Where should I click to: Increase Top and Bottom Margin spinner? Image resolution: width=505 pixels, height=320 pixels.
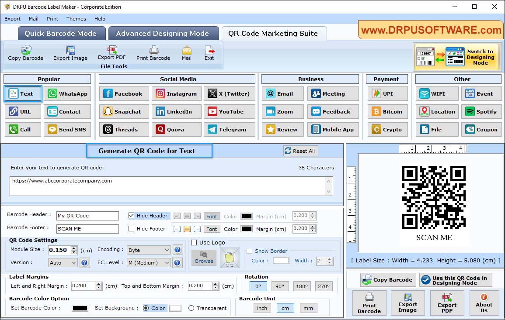[x=216, y=284]
